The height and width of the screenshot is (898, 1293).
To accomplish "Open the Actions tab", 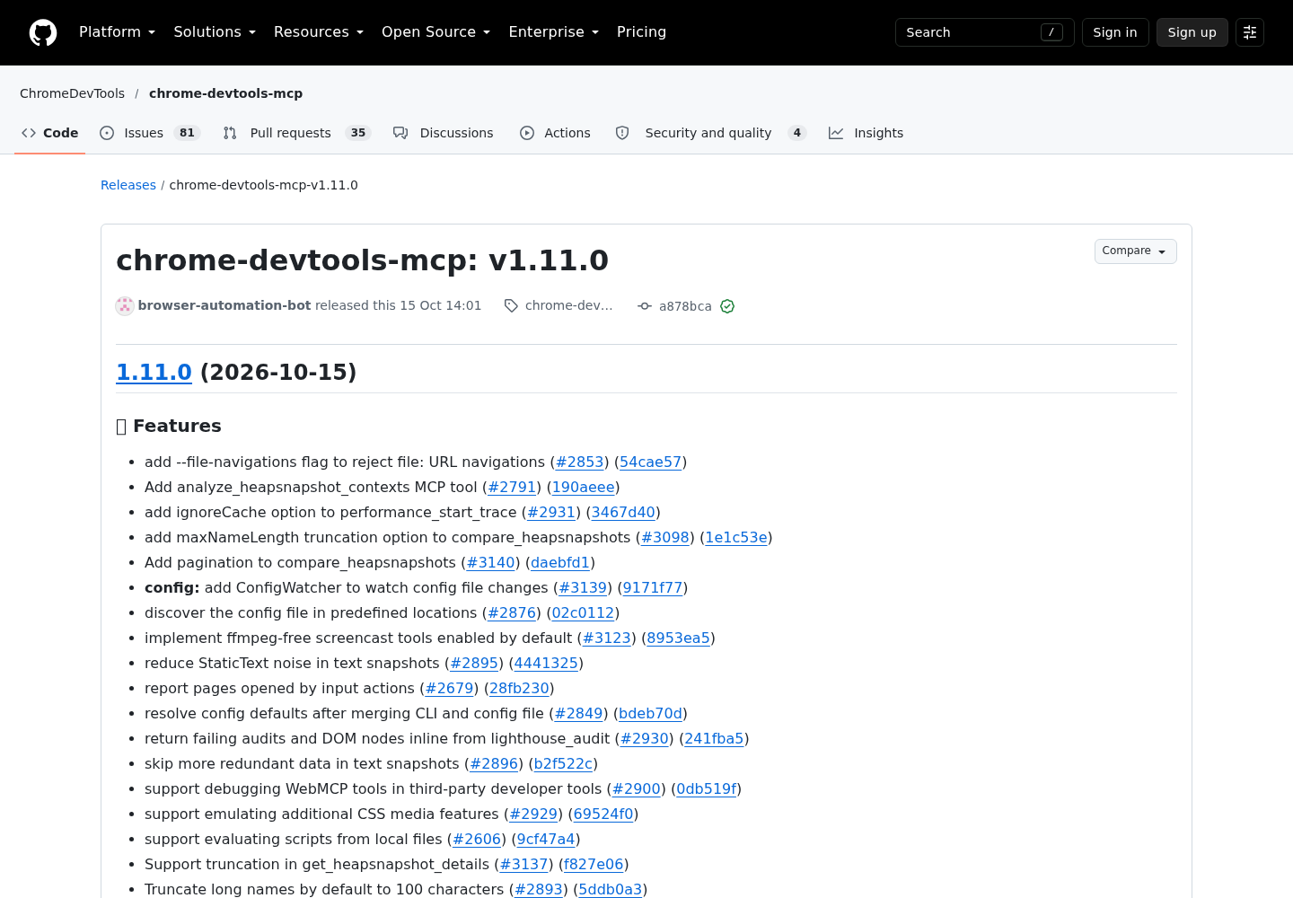I will point(555,133).
